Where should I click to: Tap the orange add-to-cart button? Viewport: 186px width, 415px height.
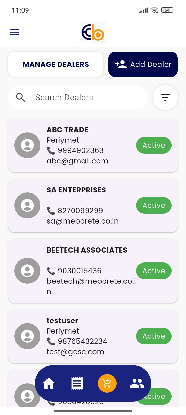click(x=107, y=383)
